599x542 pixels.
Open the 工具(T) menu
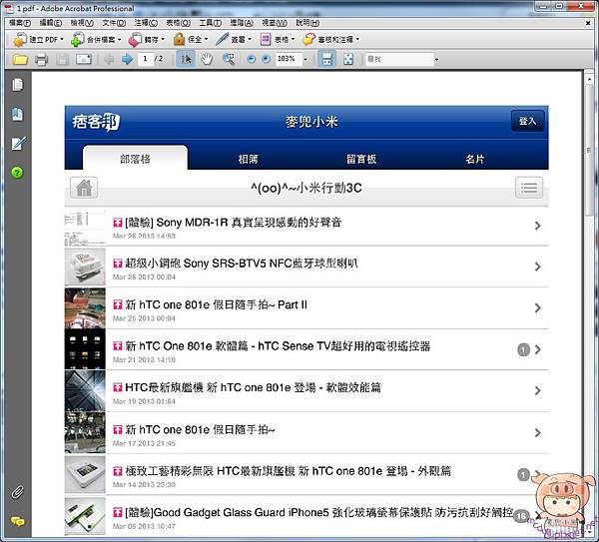tap(210, 23)
